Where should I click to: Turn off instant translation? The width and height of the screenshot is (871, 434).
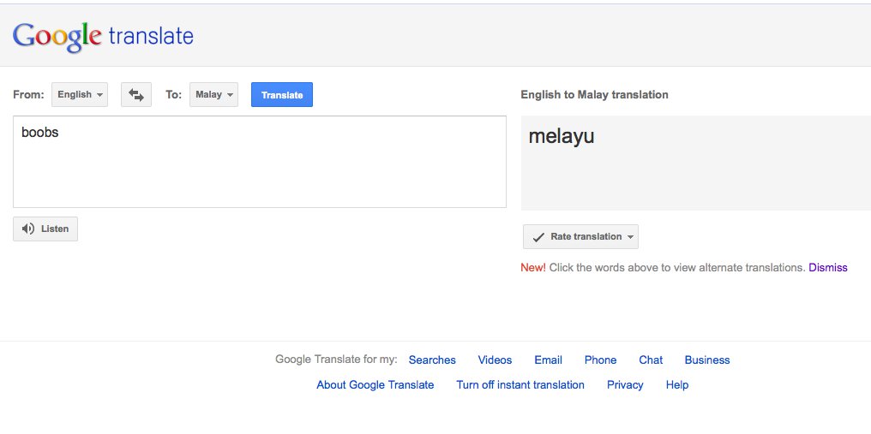coord(520,384)
